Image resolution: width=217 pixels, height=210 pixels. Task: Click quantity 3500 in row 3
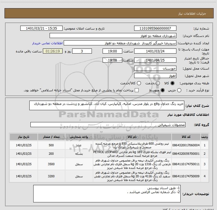[x=51, y=164]
